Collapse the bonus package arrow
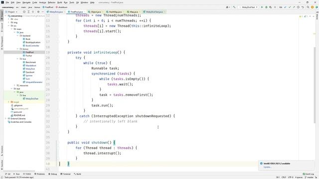The image size is (319, 179). pos(18,49)
